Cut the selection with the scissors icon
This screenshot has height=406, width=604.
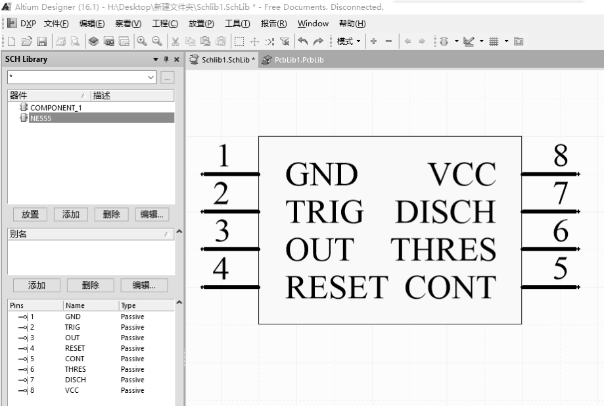click(x=175, y=41)
